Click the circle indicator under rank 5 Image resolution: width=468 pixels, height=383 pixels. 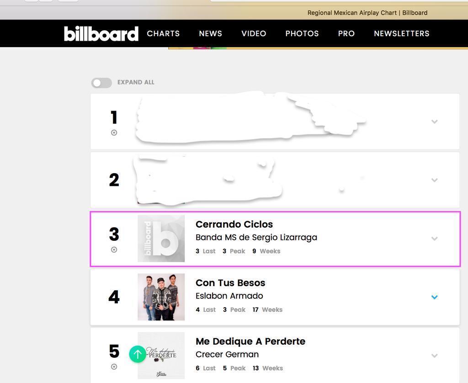(x=114, y=367)
